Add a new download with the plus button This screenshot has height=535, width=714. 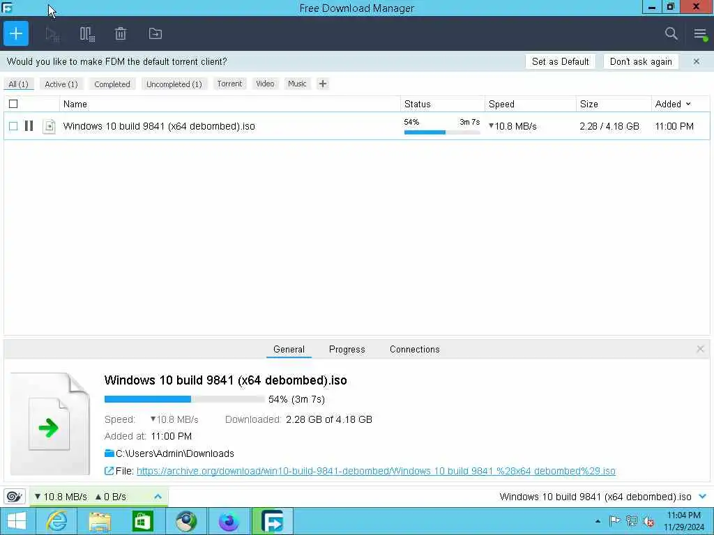tap(16, 33)
